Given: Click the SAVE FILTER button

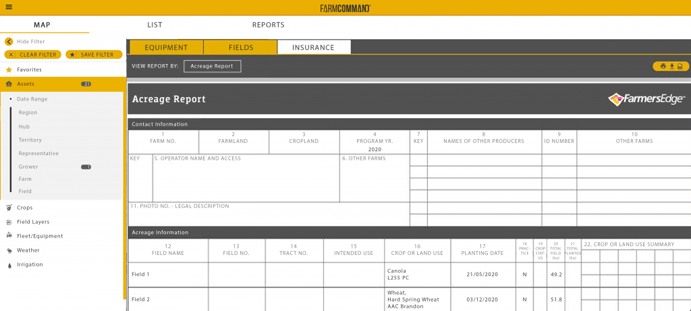Looking at the screenshot, I should pos(94,55).
